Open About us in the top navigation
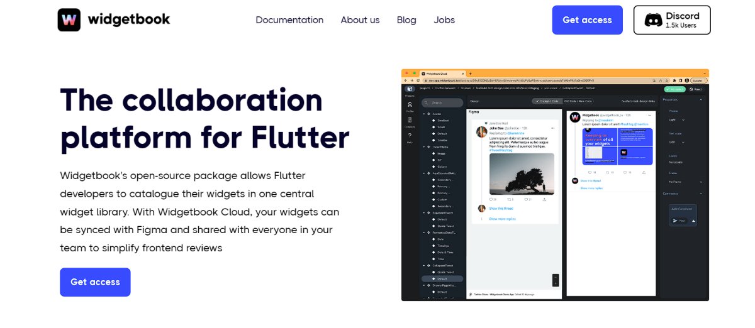The height and width of the screenshot is (328, 755). pos(360,20)
